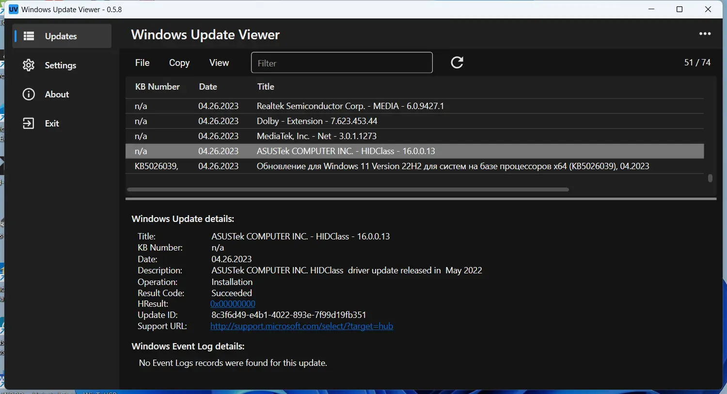Select the KB5026039 Windows 11 update row
This screenshot has height=394, width=727.
tap(414, 166)
